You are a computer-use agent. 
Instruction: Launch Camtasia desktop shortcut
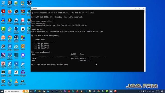tap(3, 30)
